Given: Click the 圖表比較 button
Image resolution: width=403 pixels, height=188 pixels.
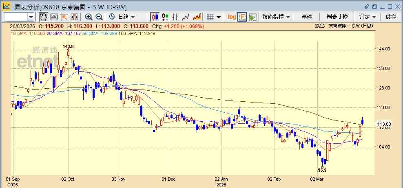Looking at the screenshot, I should point(337,17).
